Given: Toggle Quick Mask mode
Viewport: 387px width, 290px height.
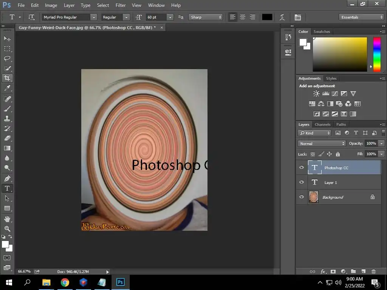Looking at the screenshot, I should click(x=7, y=258).
